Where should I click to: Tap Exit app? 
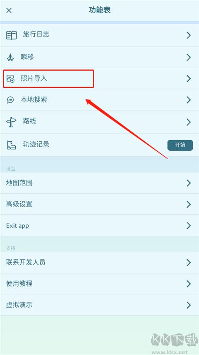point(99,225)
